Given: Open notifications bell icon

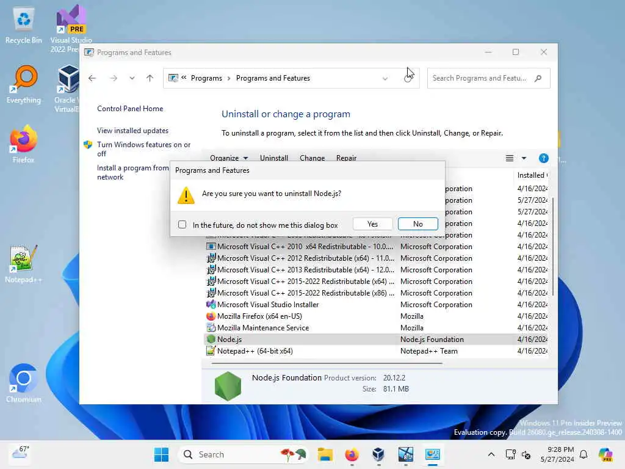Looking at the screenshot, I should click(583, 454).
